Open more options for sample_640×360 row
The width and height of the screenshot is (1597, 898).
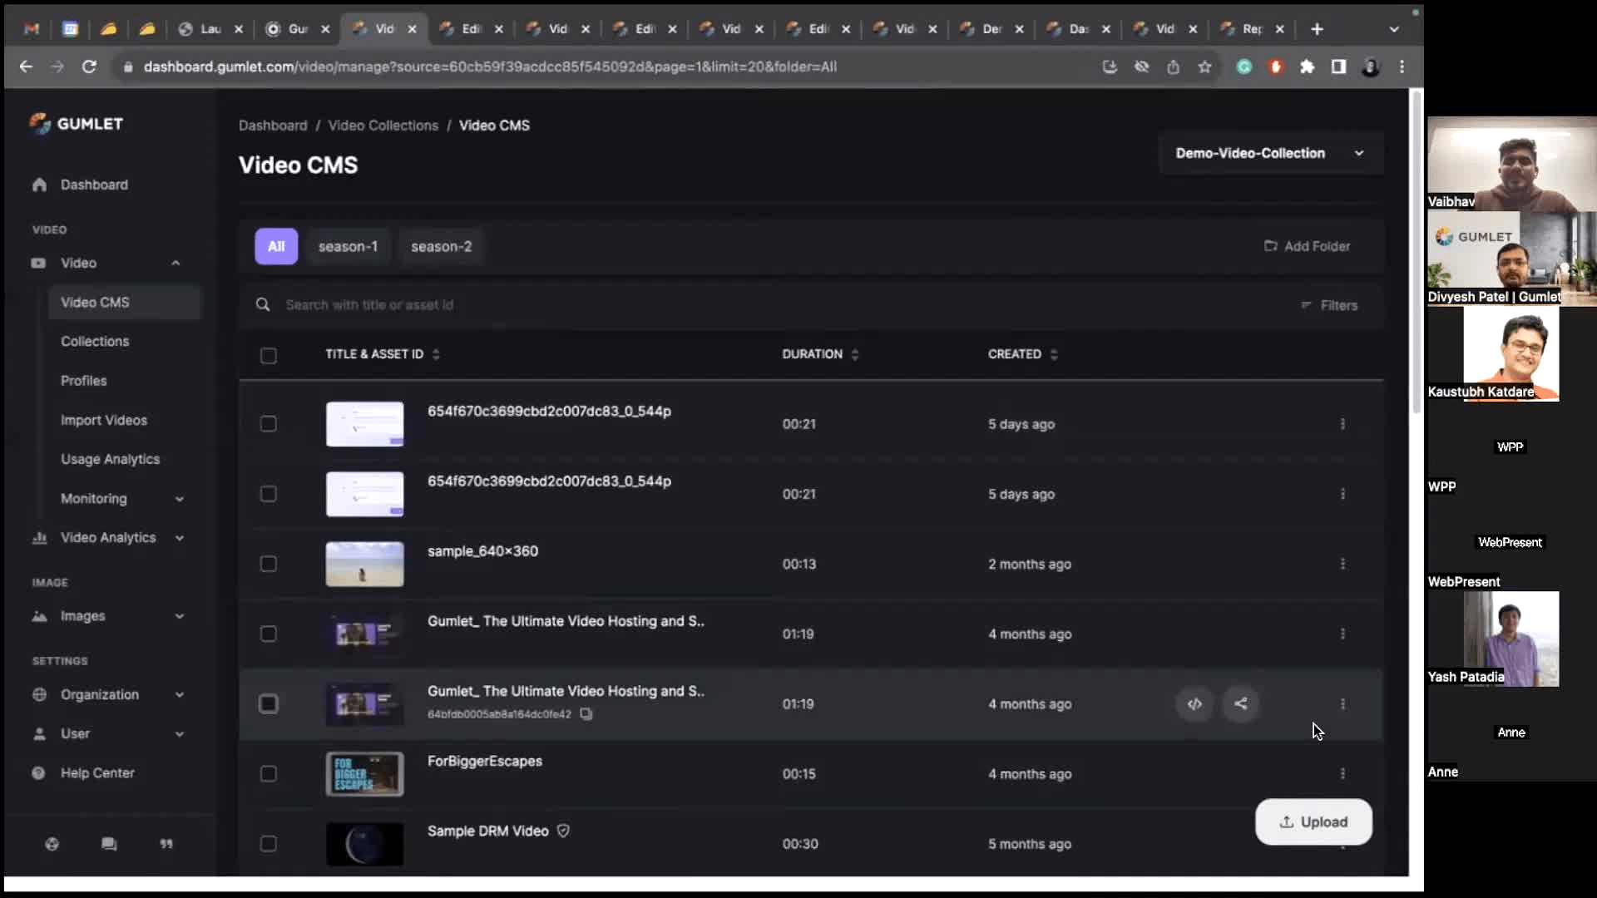tap(1342, 564)
